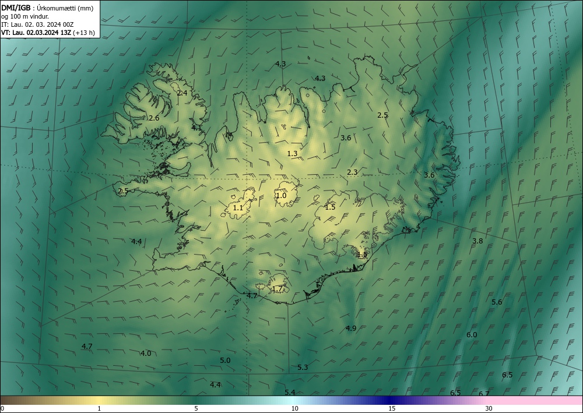This screenshot has width=583, height=413.
Task: Click the 2.5 value in northeast Iceland
Action: tap(382, 115)
